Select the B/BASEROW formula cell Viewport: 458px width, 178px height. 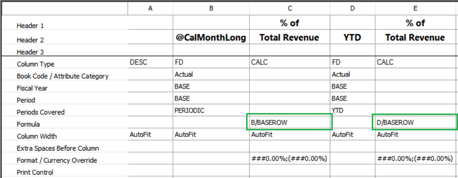(x=289, y=122)
